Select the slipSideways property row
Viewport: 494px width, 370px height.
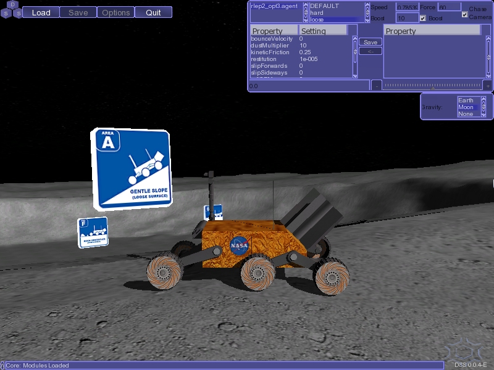[301, 73]
